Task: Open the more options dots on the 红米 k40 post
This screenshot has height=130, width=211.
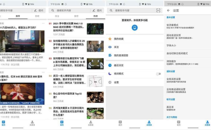Action: [x=43, y=72]
